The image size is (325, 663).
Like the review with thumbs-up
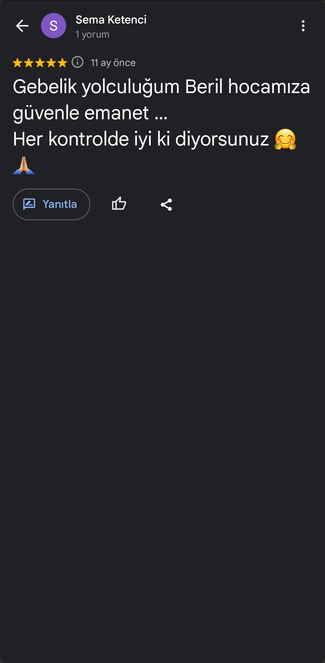point(119,204)
